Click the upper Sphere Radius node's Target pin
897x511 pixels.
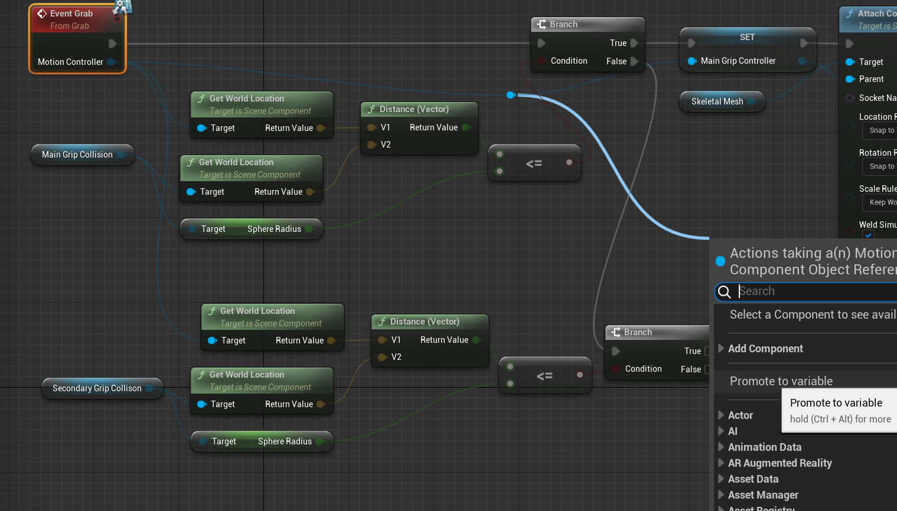point(193,229)
